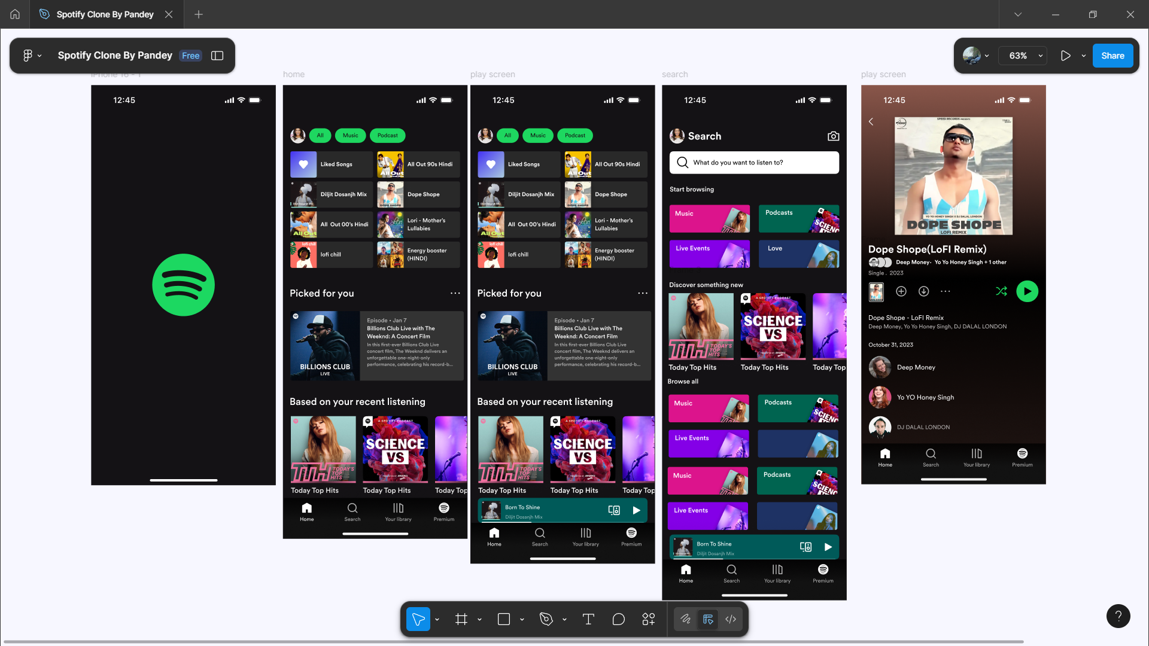Click the 'What do you want to listen to?' field
This screenshot has width=1149, height=646.
pos(754,163)
